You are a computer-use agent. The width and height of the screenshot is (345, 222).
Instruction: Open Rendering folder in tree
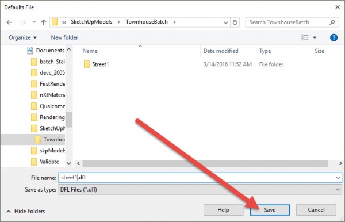click(48, 117)
